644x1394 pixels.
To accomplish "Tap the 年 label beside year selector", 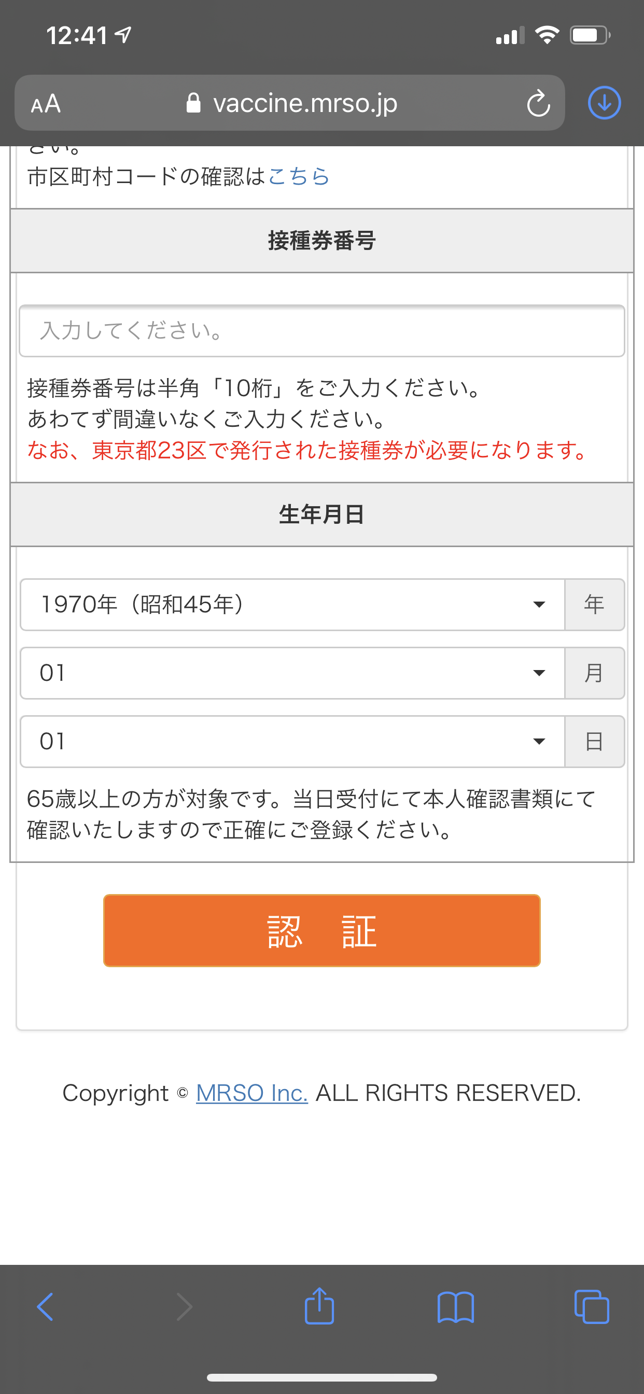I will click(594, 605).
